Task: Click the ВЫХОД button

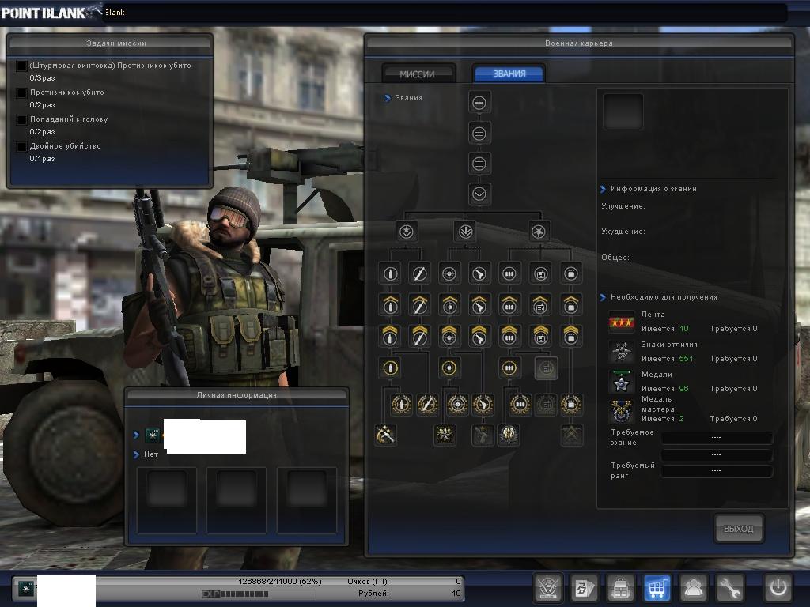Action: pyautogui.click(x=739, y=529)
